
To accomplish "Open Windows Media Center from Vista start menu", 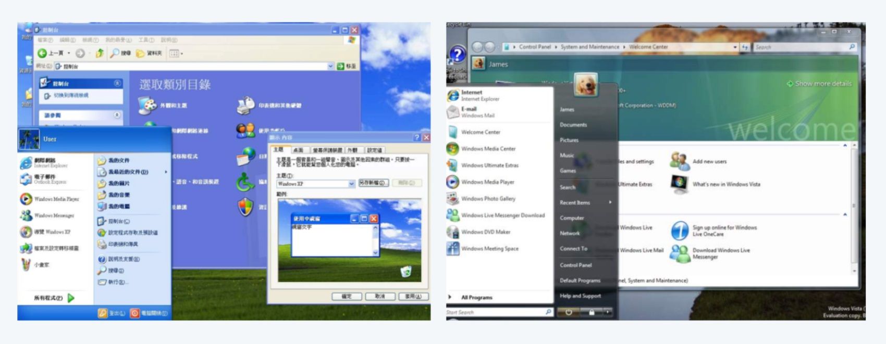I will click(x=482, y=149).
